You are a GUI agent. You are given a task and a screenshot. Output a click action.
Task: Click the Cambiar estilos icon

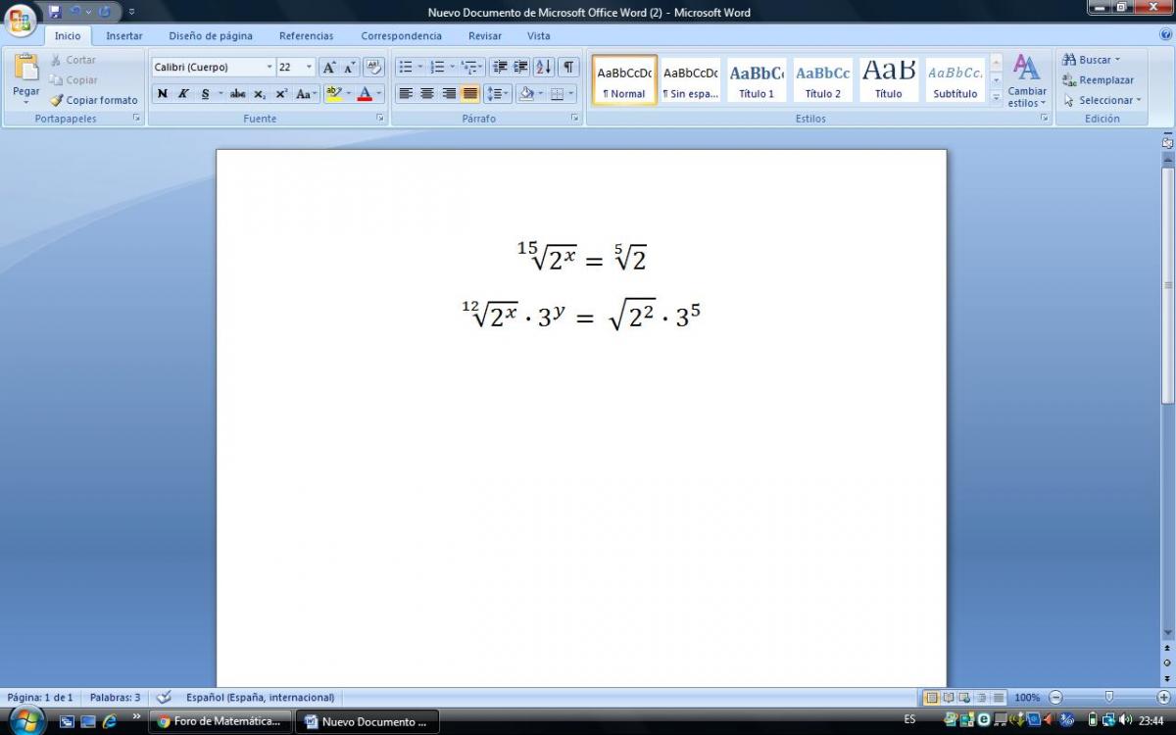[1026, 69]
